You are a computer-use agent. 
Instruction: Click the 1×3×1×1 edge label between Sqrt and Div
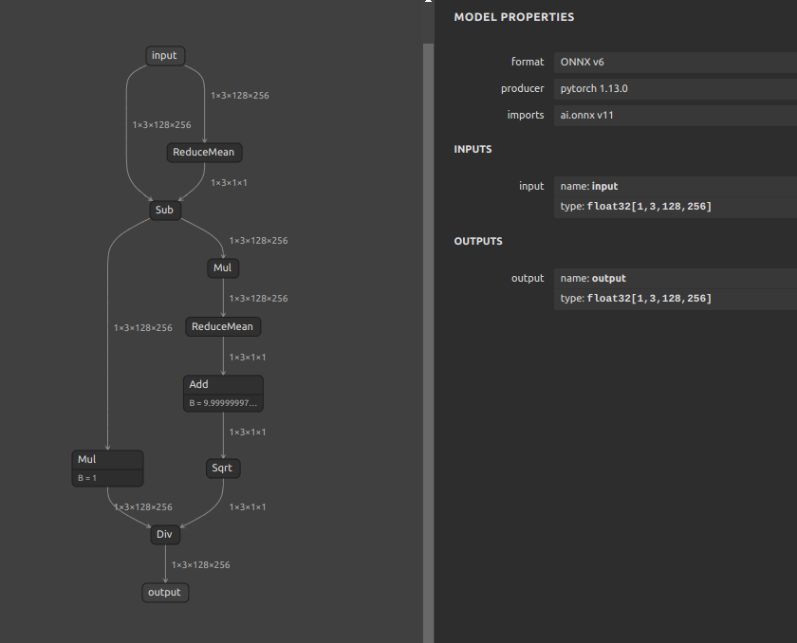pyautogui.click(x=248, y=507)
